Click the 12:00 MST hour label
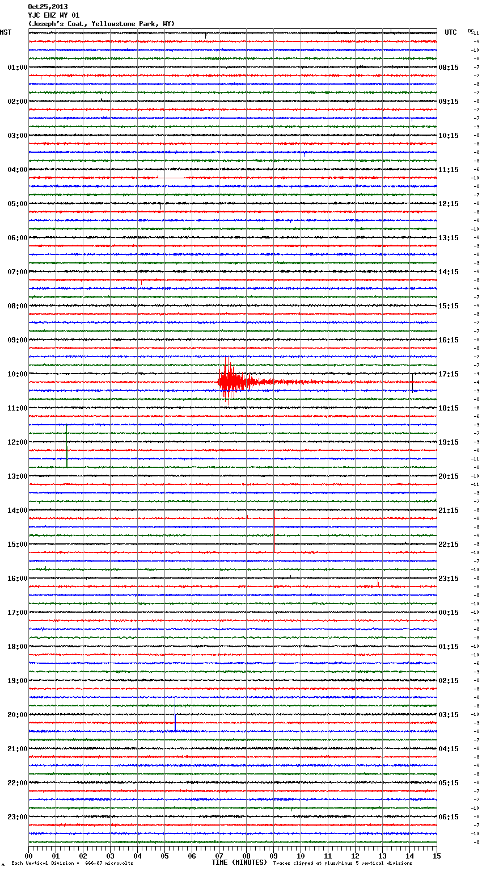Screen dimensions: 482x871 [x=18, y=442]
